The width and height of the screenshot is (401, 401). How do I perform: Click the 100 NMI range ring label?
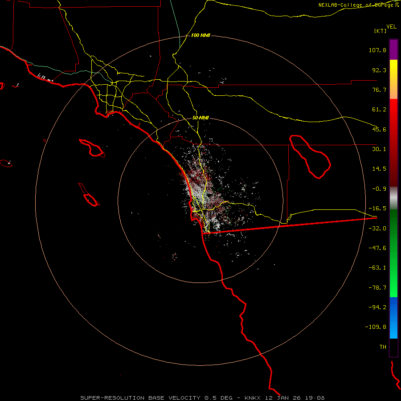(200, 35)
